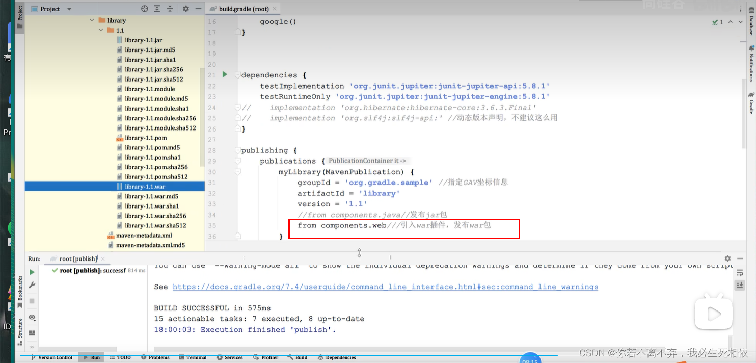Click fold marker at line 17 brace
This screenshot has height=363, width=756.
[x=237, y=32]
